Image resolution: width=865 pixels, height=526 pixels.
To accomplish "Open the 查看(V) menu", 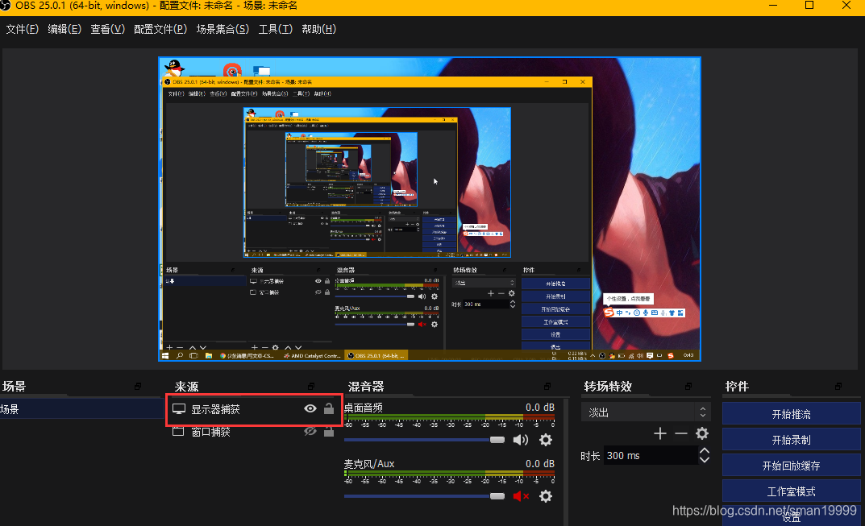I will pyautogui.click(x=107, y=29).
